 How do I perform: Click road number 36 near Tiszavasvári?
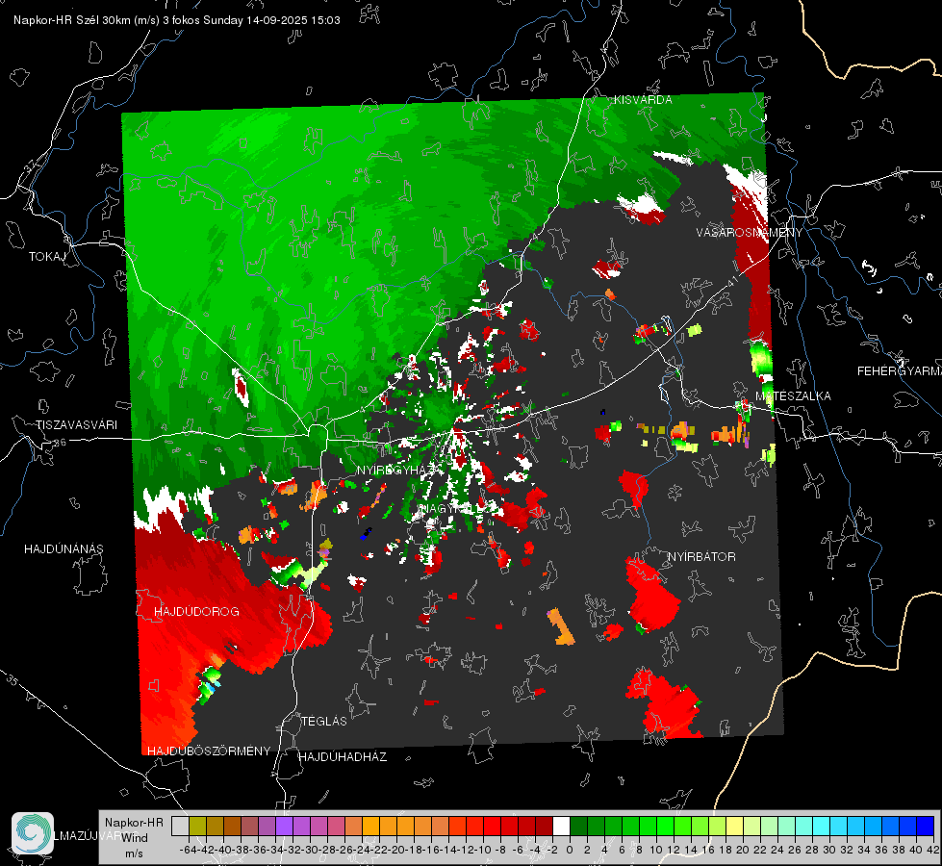(x=60, y=443)
